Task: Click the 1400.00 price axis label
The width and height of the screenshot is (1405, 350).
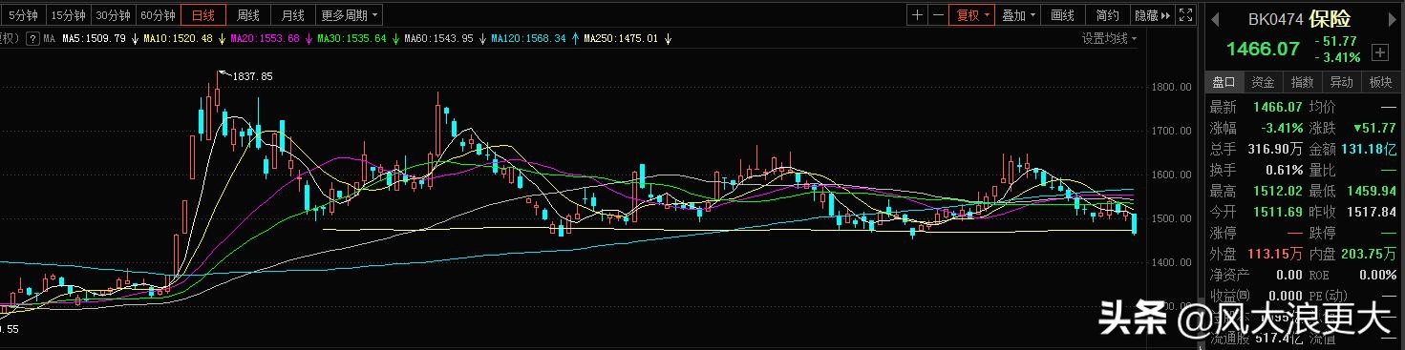Action: [x=1171, y=261]
